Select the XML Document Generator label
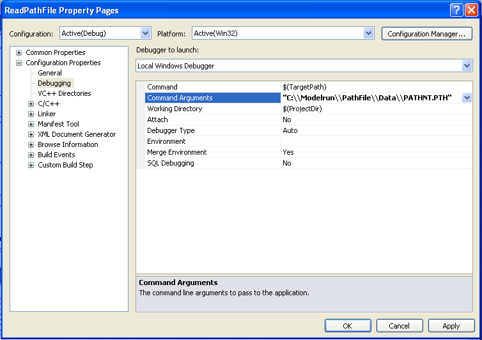482x340 pixels. pos(77,134)
